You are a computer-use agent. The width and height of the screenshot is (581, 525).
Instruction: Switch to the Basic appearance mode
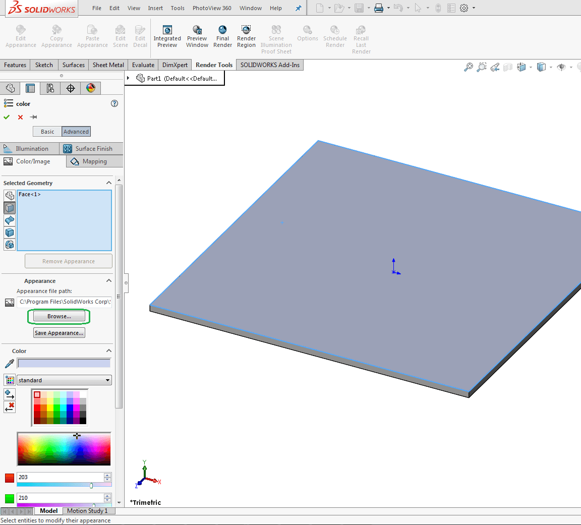pyautogui.click(x=47, y=132)
